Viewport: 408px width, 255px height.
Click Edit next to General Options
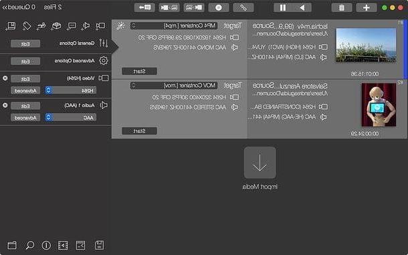pyautogui.click(x=25, y=44)
